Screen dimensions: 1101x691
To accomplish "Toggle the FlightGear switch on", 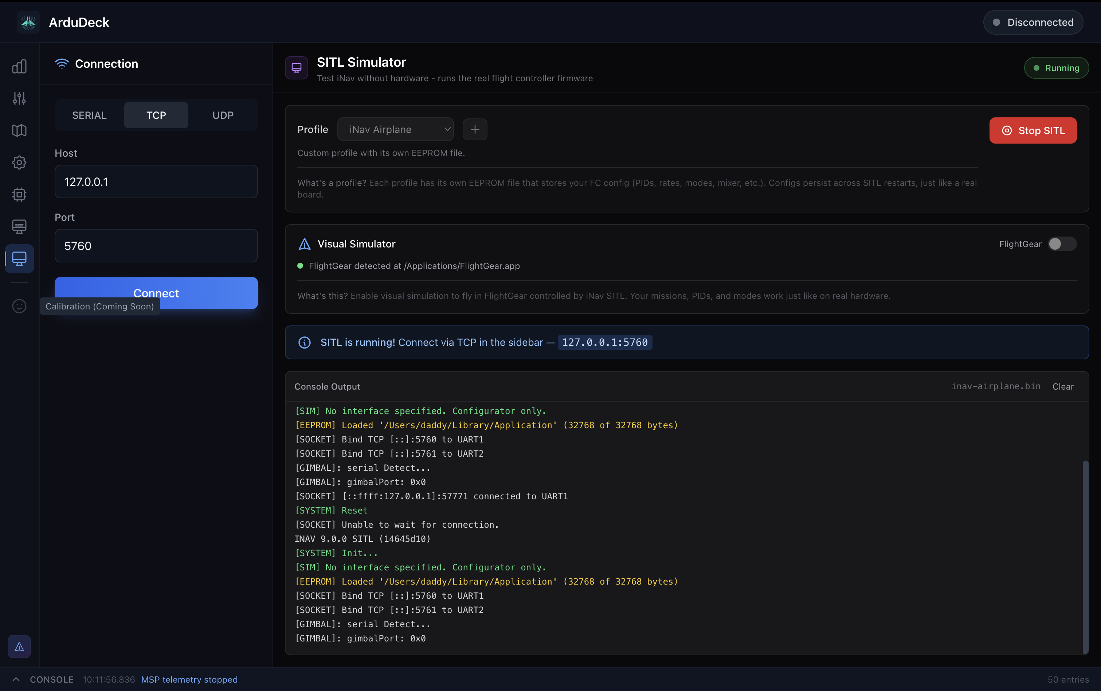I will (1062, 244).
